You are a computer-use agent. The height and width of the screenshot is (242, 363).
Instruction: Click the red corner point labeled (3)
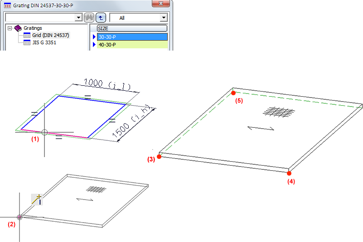[x=159, y=157]
